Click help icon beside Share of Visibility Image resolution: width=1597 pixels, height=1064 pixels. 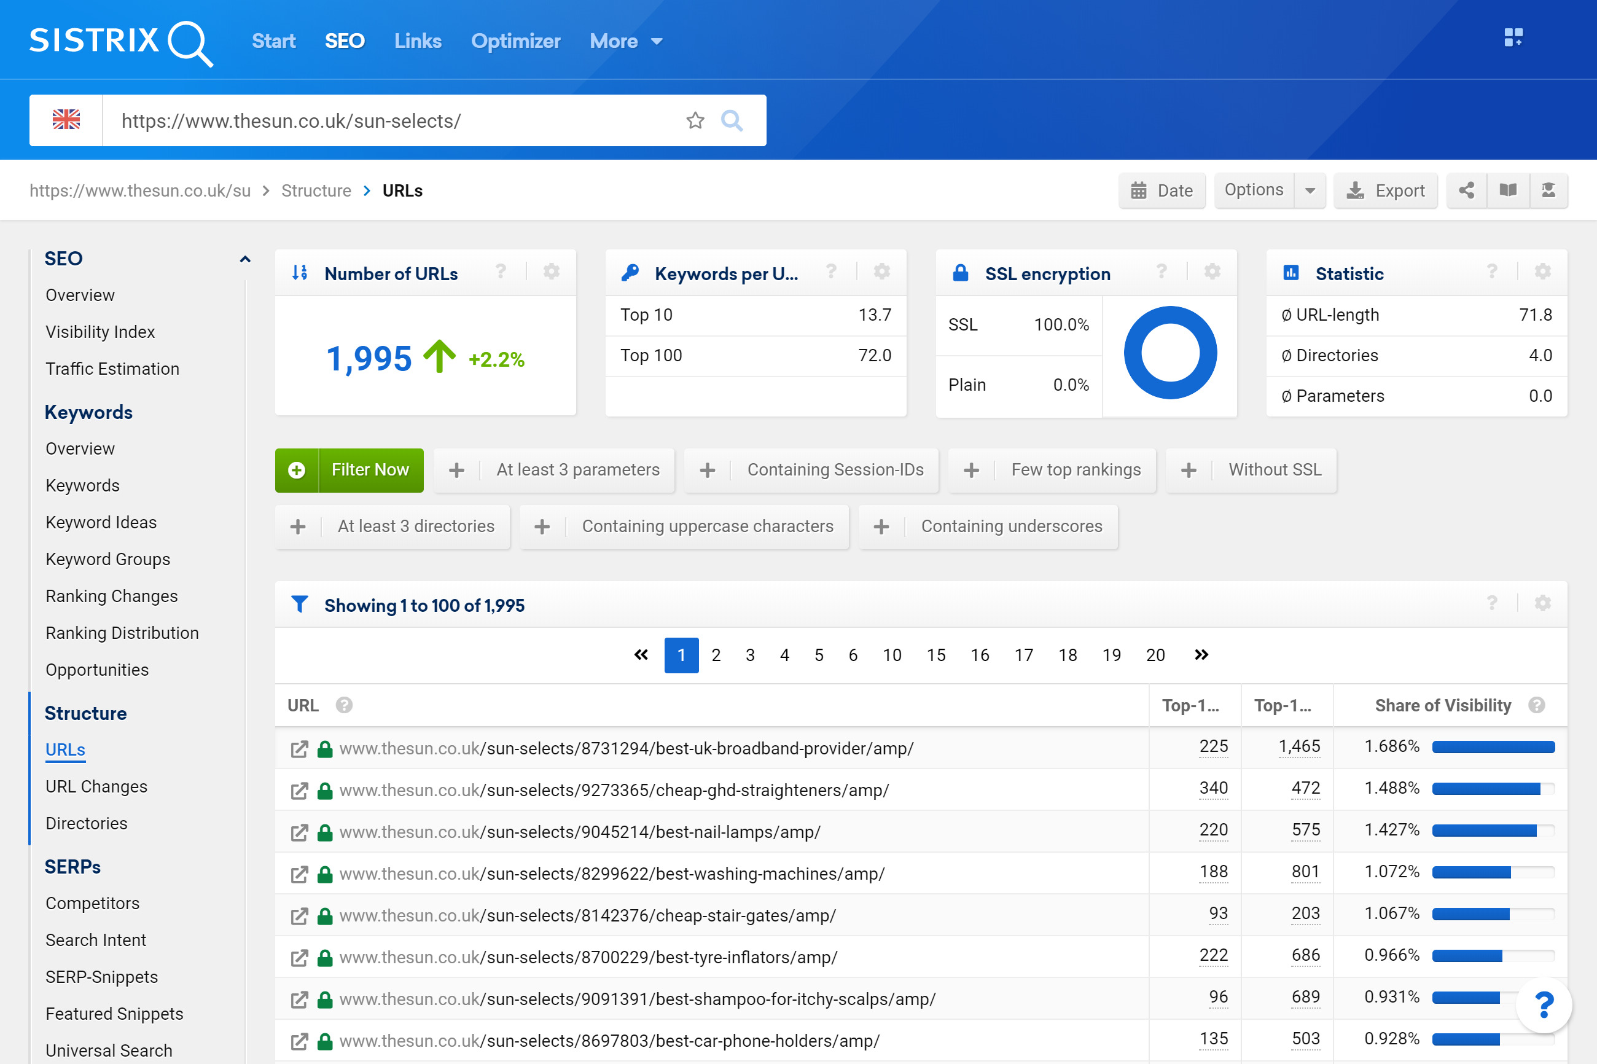(x=1537, y=705)
